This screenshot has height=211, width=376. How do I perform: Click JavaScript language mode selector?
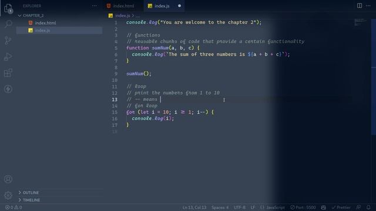coord(273,207)
